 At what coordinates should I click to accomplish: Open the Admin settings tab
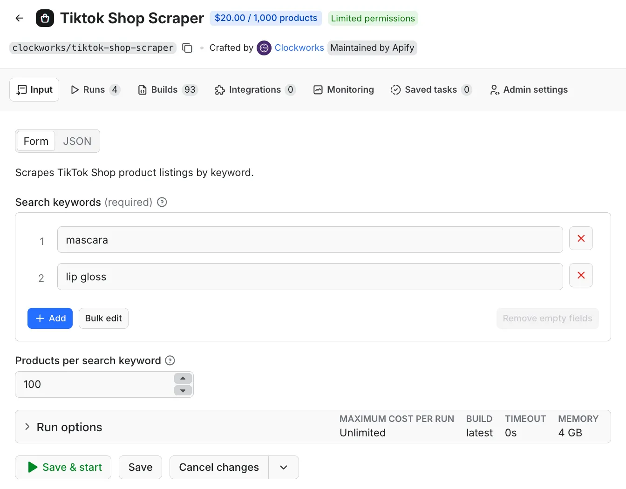529,89
